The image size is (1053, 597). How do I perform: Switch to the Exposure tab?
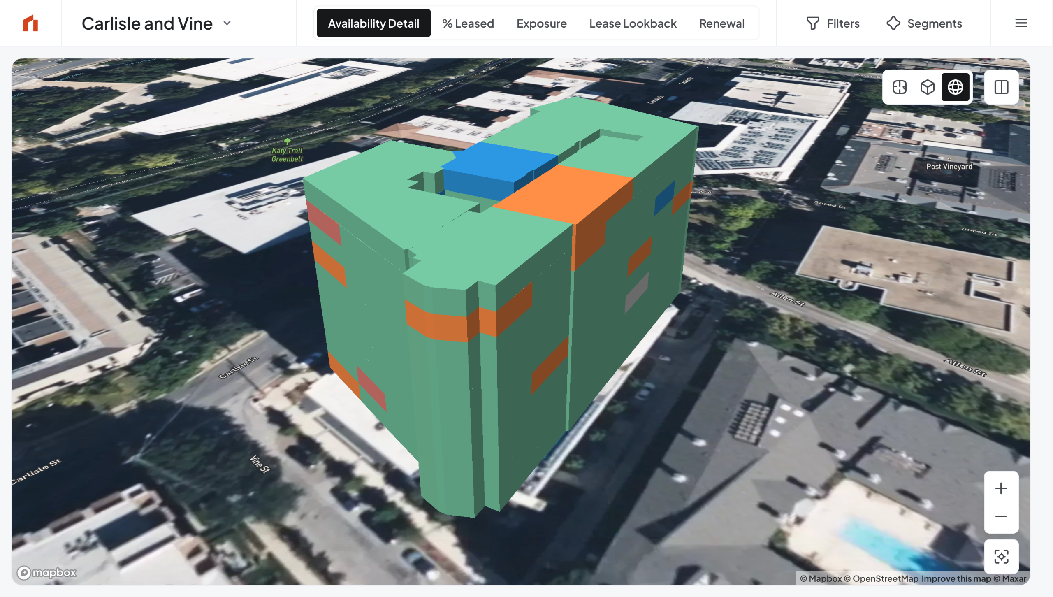pos(541,23)
